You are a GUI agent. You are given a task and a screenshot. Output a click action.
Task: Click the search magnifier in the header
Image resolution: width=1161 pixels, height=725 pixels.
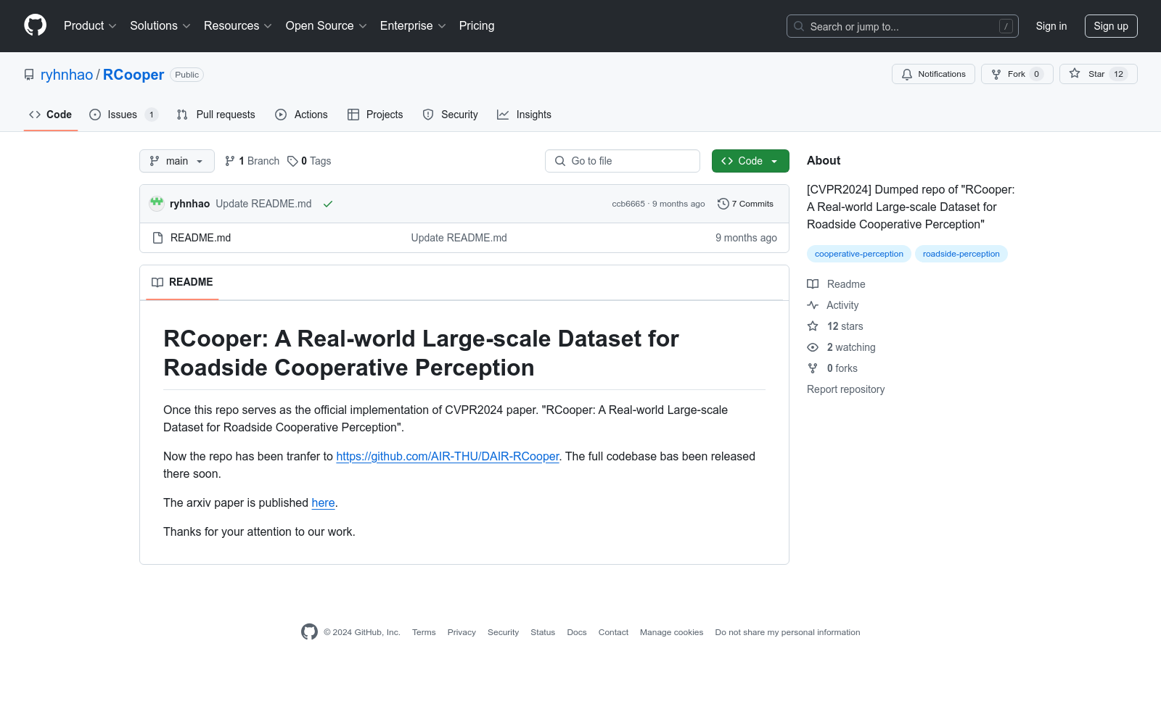coord(799,26)
